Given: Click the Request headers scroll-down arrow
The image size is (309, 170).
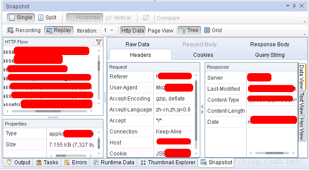Looking at the screenshot, I should (196, 154).
